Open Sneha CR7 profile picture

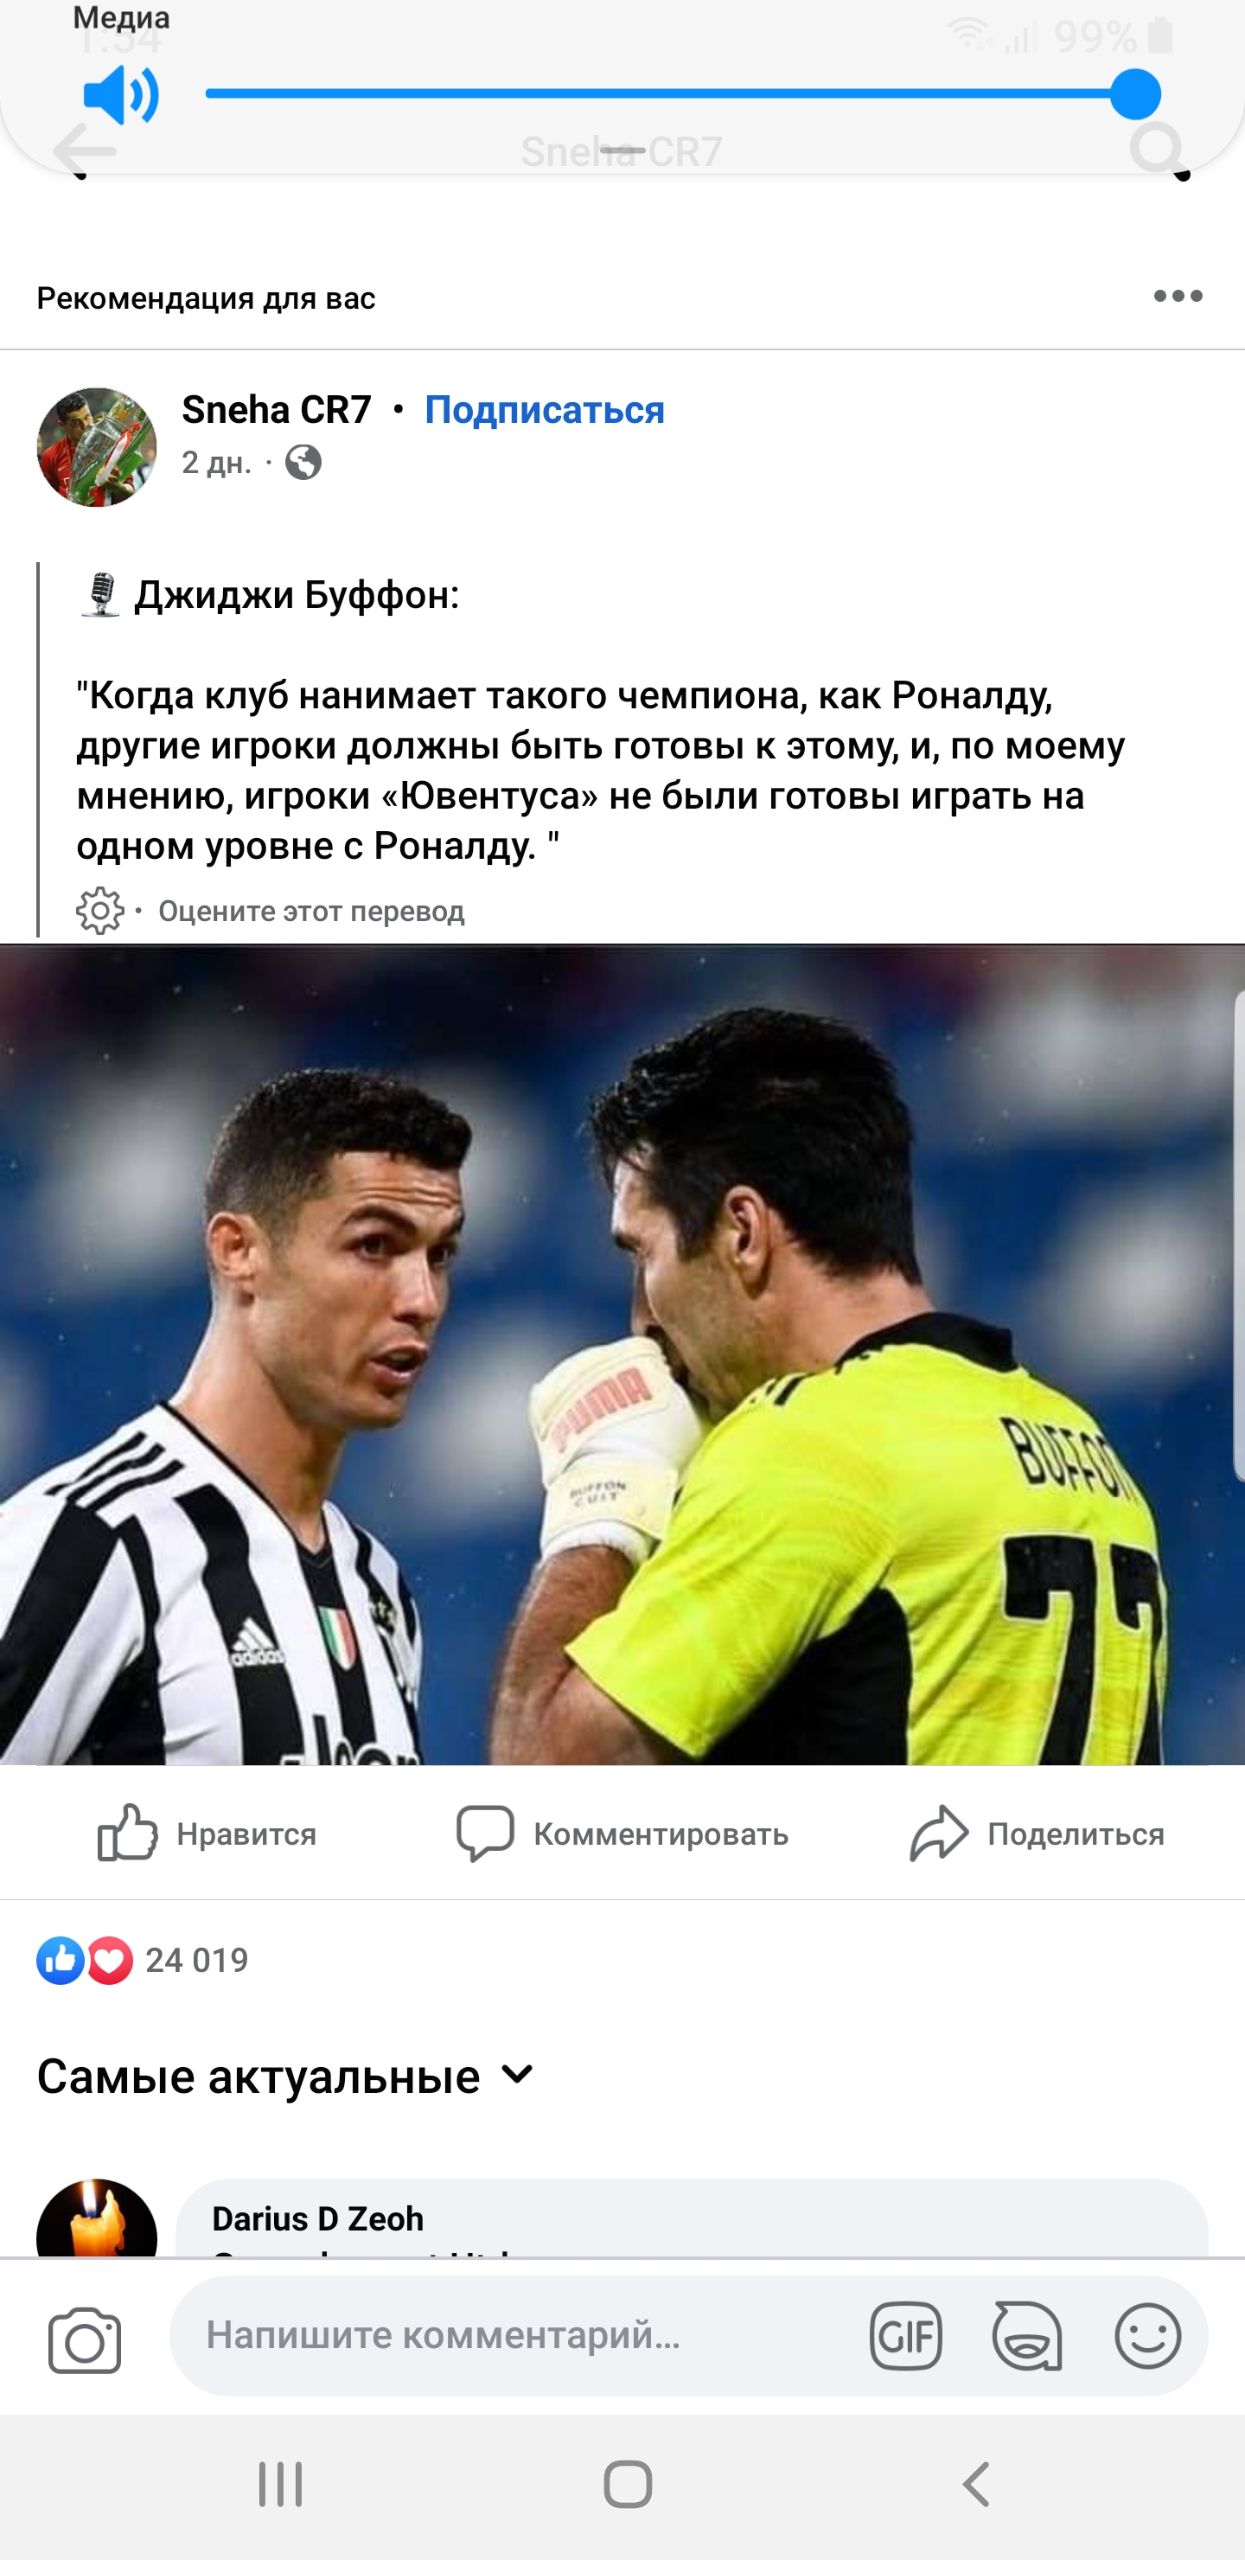point(96,447)
